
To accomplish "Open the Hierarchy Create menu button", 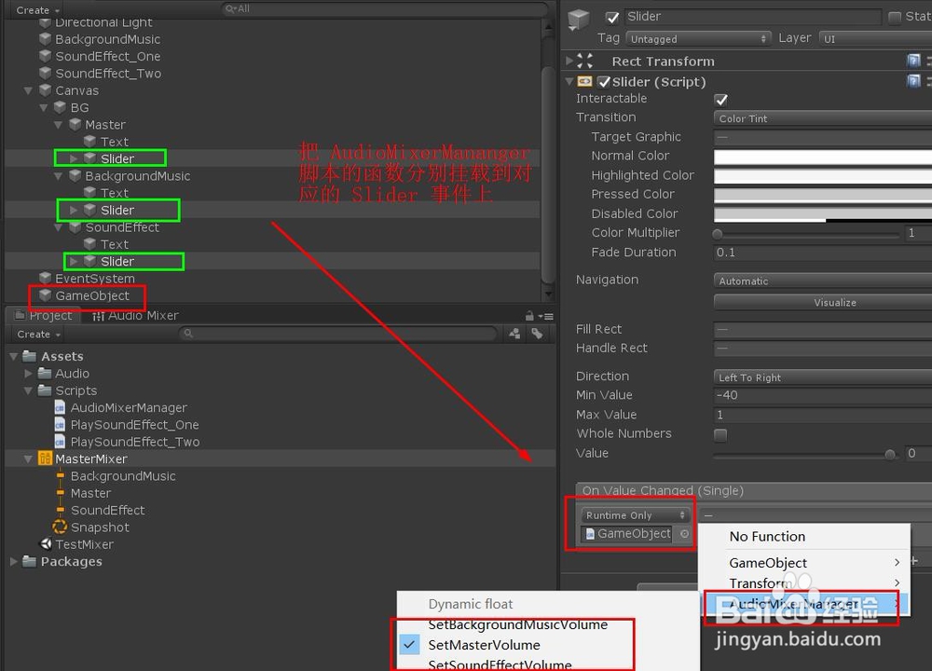I will click(37, 10).
